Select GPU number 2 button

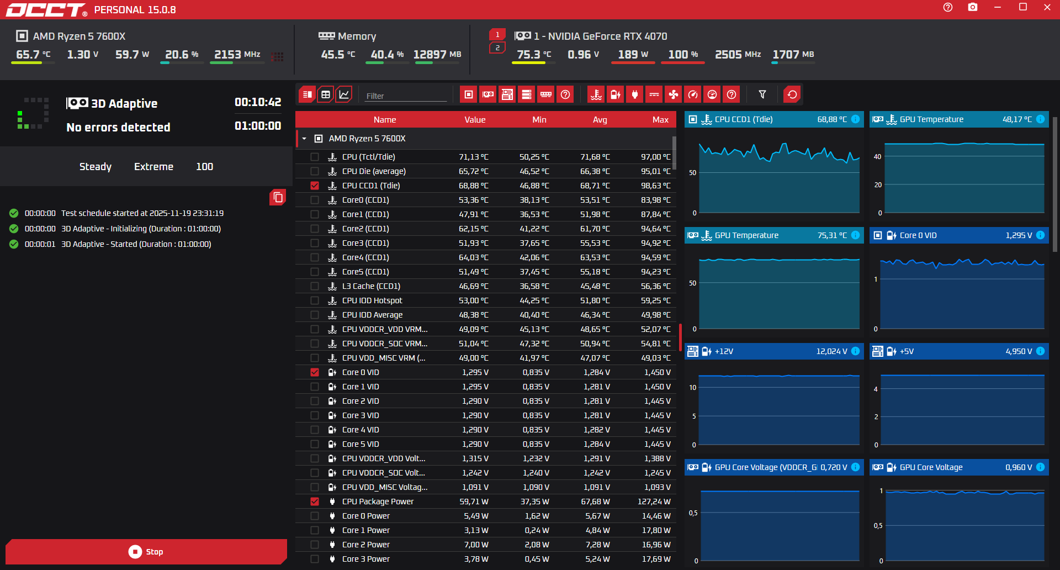[x=497, y=48]
